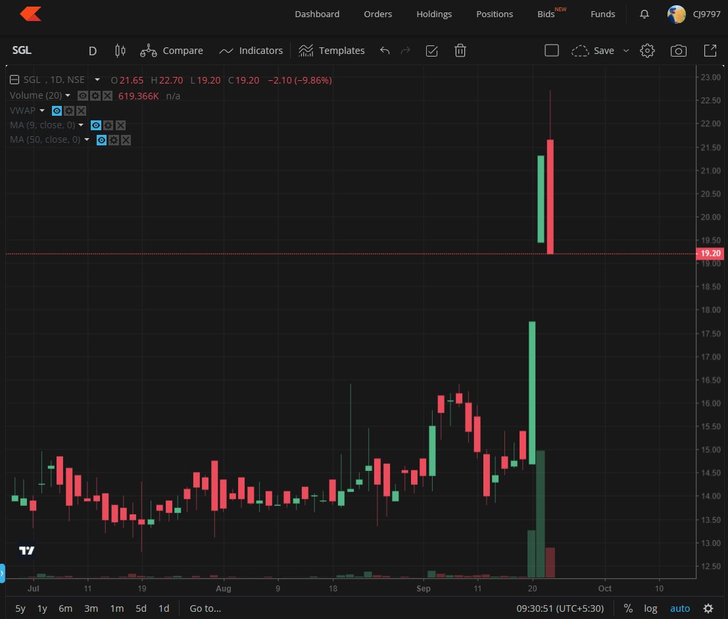Remove the VWAP indicator

(82, 111)
